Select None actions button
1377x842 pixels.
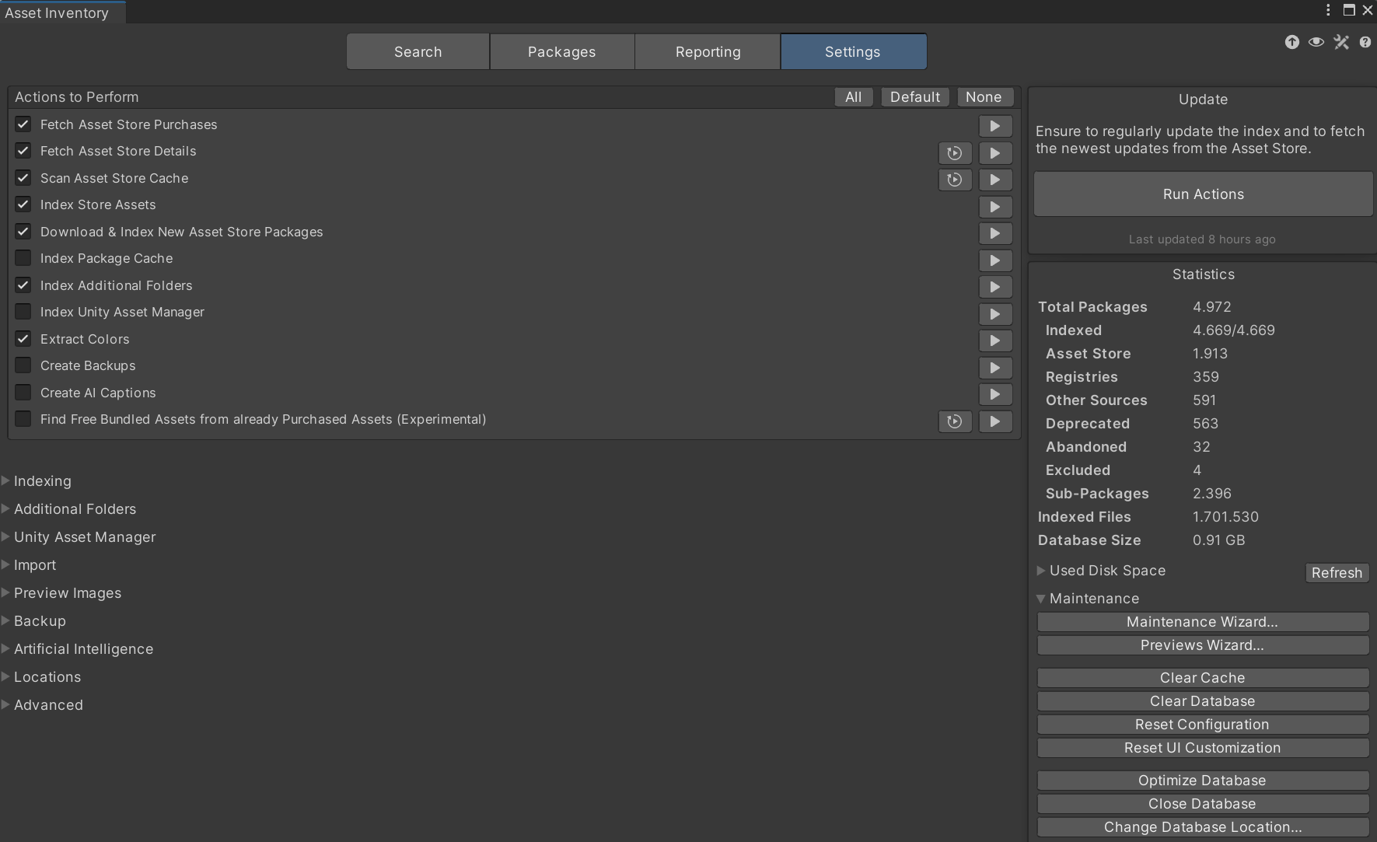pos(984,97)
